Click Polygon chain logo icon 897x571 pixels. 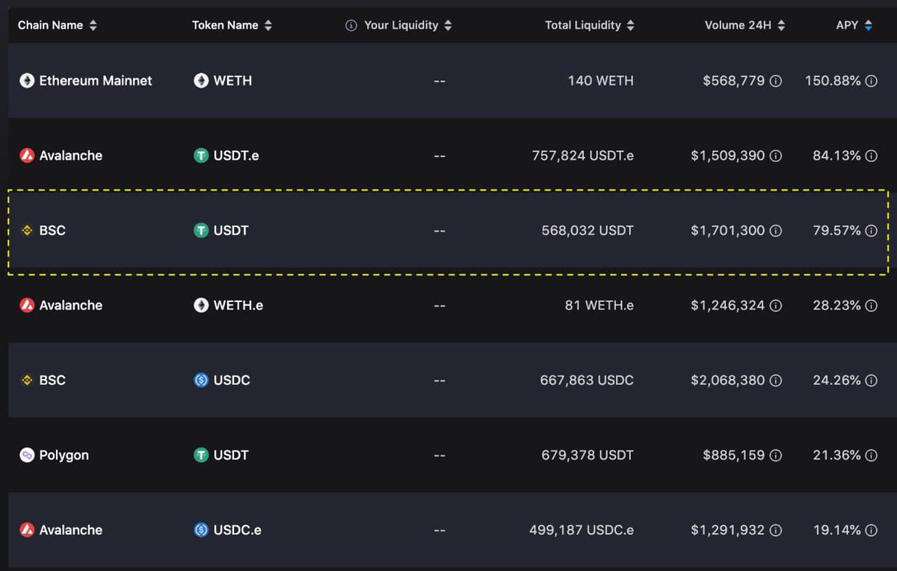(27, 455)
